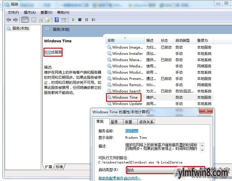
Task: Sort by the 启动类型 column header
Action: click(x=184, y=41)
